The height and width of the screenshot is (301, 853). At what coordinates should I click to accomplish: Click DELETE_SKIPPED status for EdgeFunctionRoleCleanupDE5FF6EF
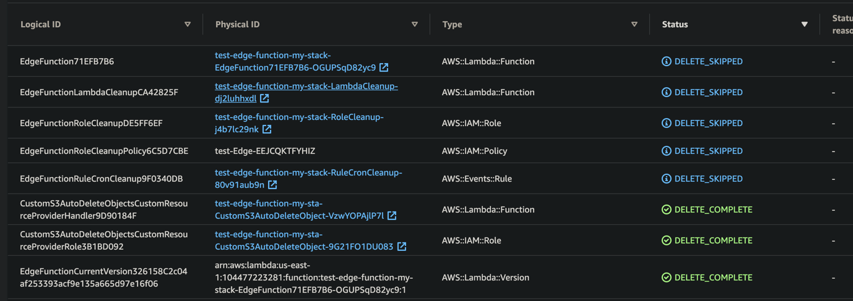[x=709, y=123]
